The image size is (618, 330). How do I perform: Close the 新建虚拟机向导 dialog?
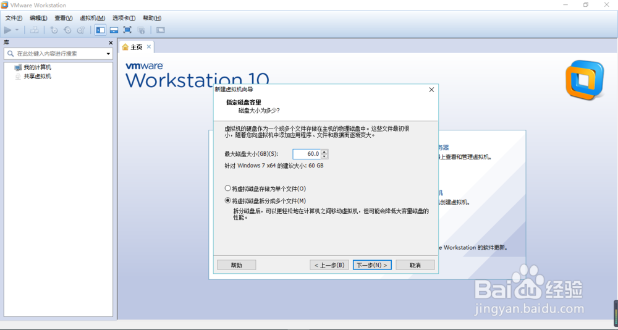tap(431, 90)
